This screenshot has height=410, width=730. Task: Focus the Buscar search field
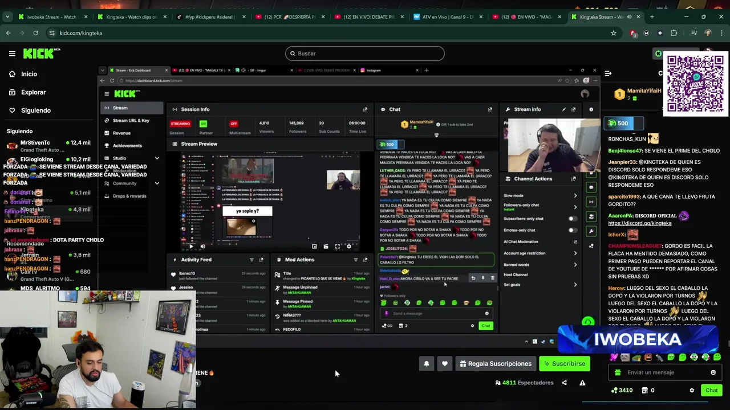(365, 54)
